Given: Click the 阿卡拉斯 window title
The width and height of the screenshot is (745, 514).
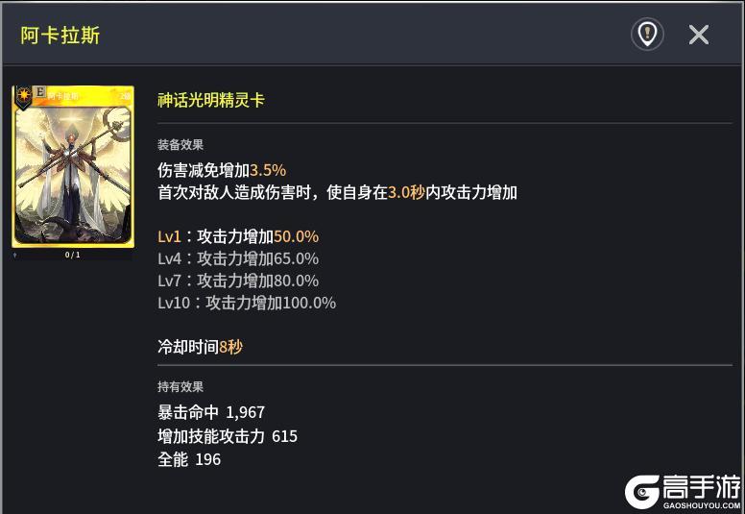Looking at the screenshot, I should click(x=60, y=36).
